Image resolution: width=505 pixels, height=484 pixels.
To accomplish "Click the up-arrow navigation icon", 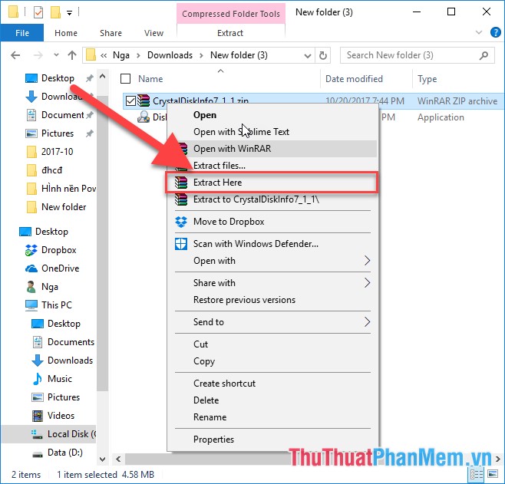I will coord(72,55).
